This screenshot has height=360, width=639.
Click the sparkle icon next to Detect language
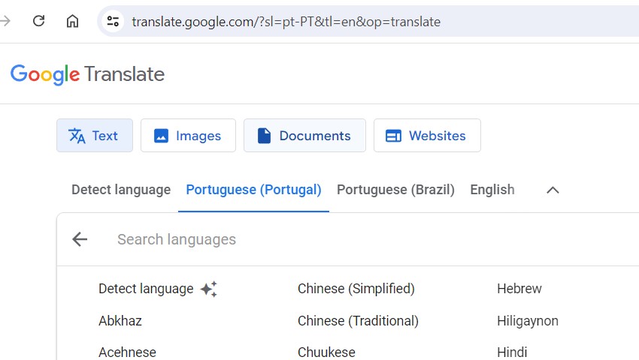pos(209,289)
